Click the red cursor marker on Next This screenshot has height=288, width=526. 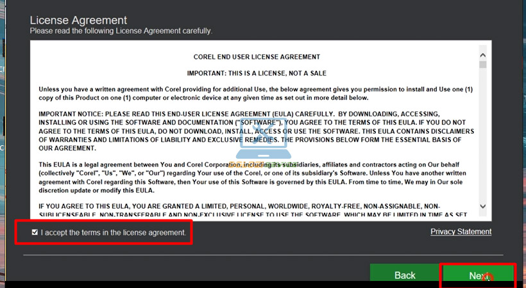[488, 278]
